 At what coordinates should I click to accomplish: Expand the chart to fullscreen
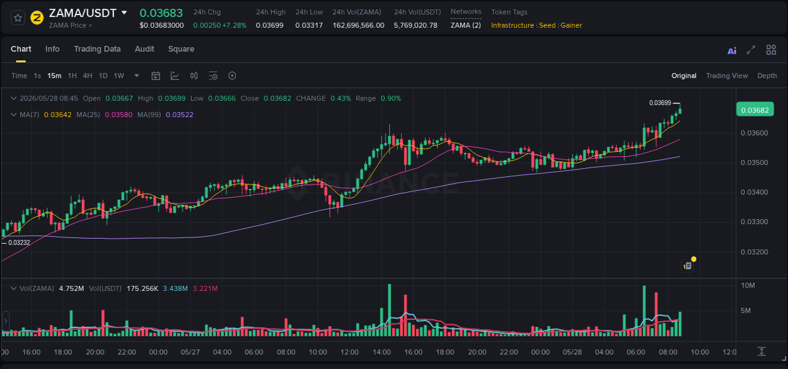coord(751,50)
